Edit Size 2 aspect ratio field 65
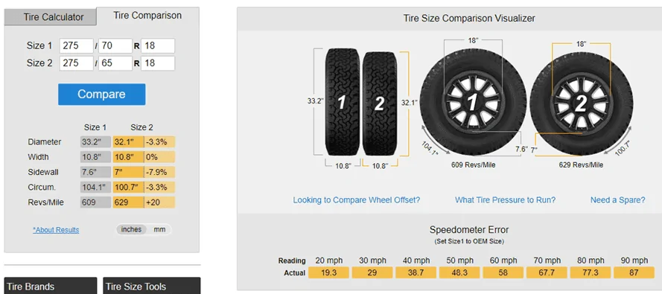The image size is (662, 294). point(115,63)
